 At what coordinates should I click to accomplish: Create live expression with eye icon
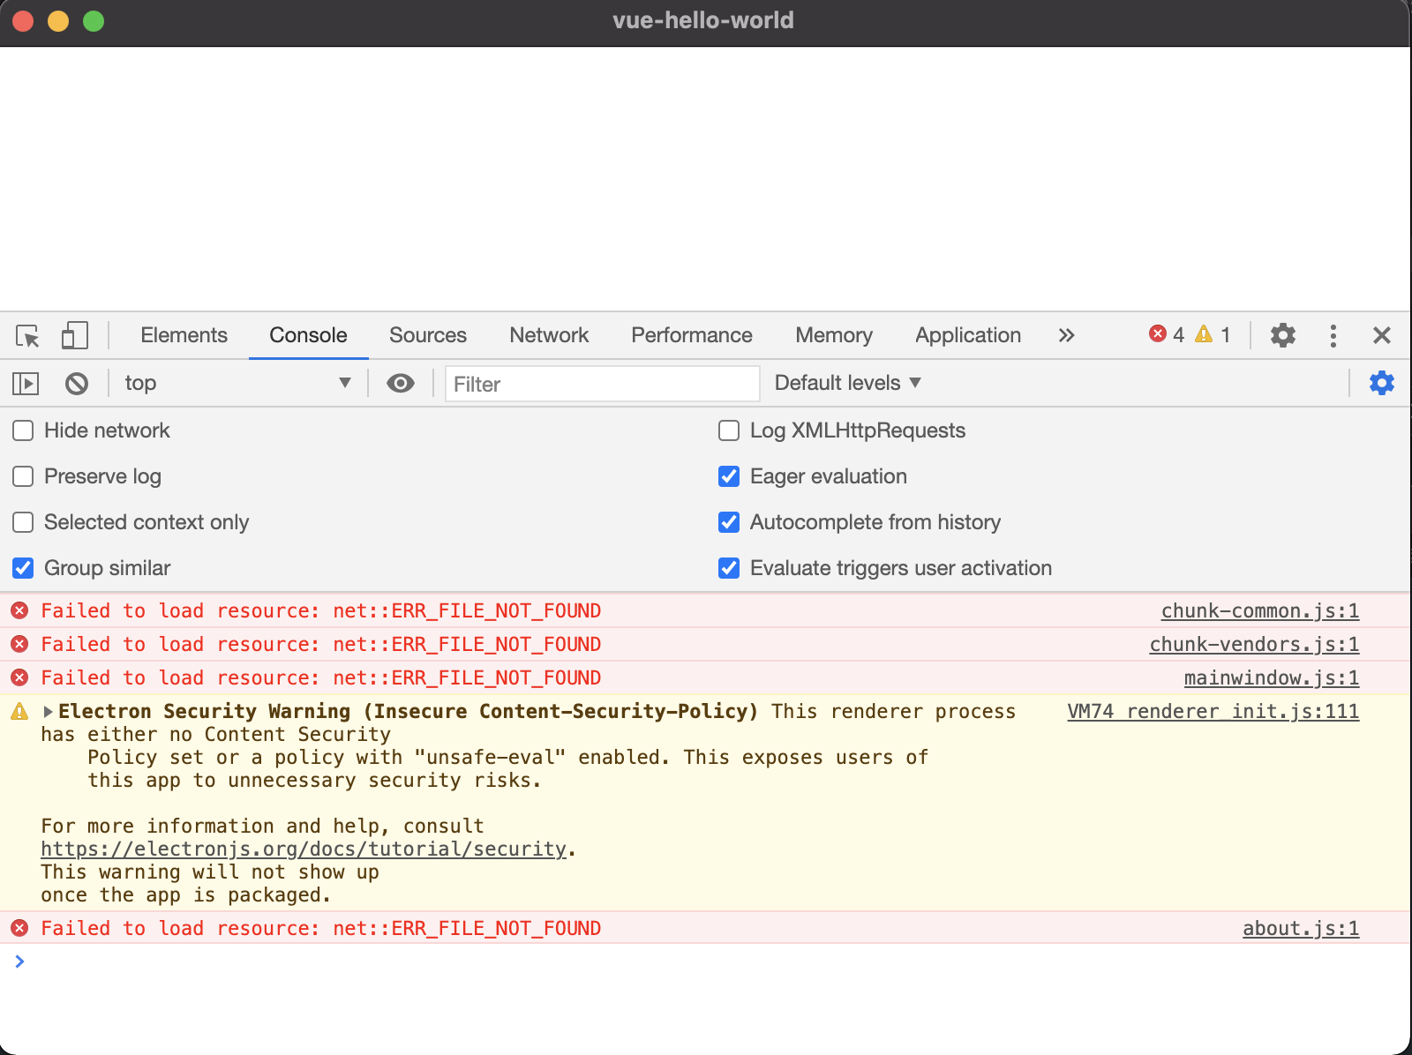pyautogui.click(x=401, y=383)
